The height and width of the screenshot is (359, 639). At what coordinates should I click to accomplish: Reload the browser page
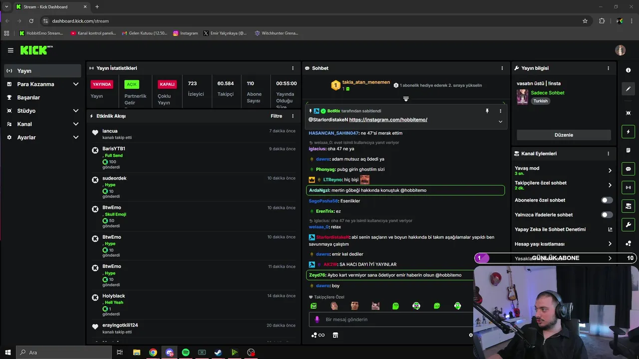click(31, 21)
